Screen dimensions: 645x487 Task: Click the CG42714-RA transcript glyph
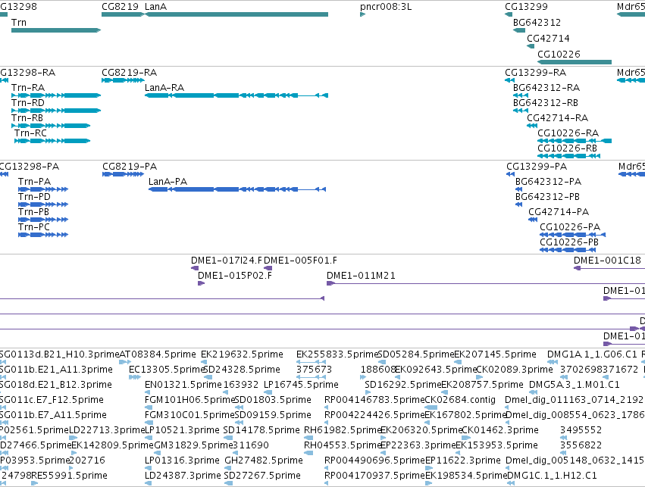532,126
